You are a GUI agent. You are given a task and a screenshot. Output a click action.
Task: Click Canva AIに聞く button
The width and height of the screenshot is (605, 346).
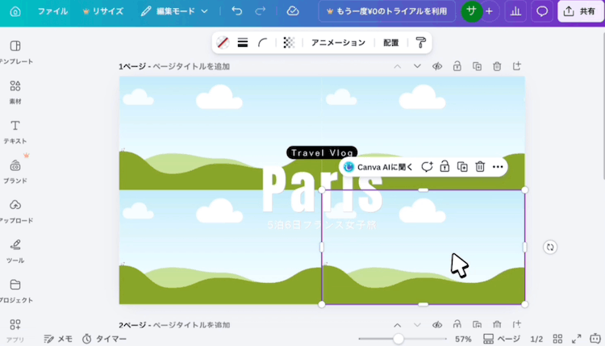pyautogui.click(x=378, y=167)
